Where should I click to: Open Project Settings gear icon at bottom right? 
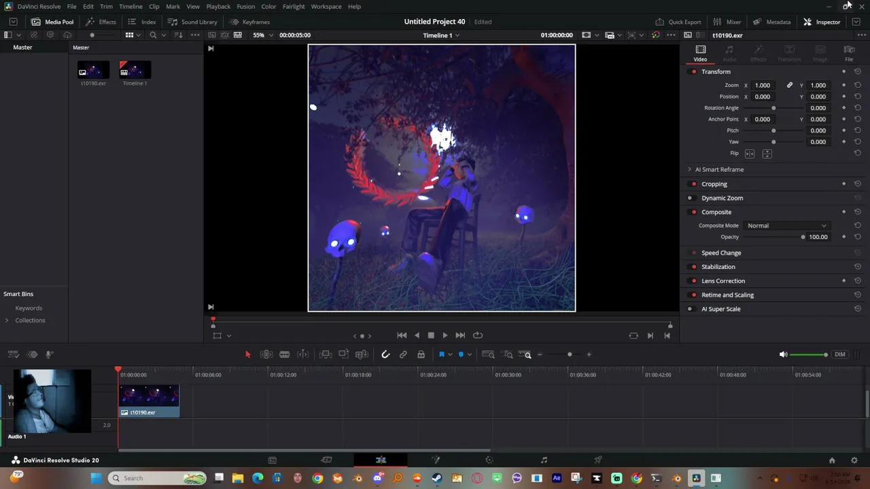[x=854, y=460]
